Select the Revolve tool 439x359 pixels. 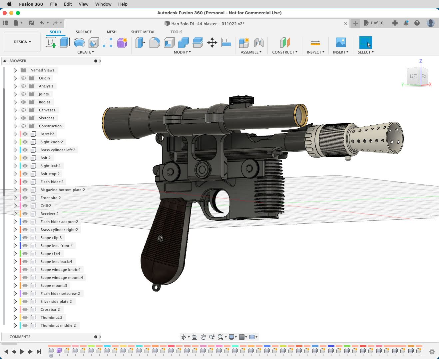pyautogui.click(x=79, y=43)
